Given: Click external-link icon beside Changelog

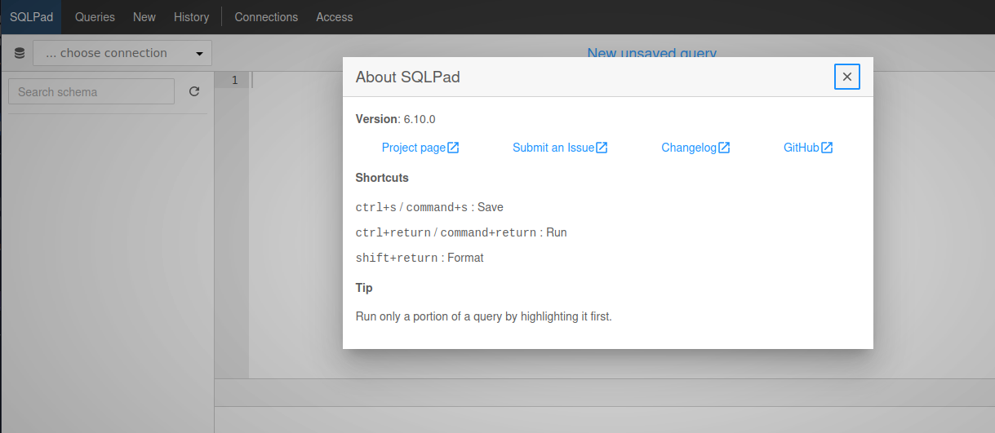Looking at the screenshot, I should [724, 148].
